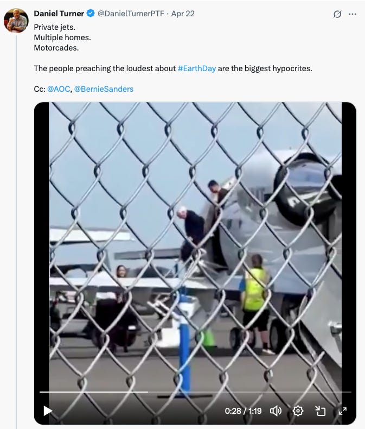Open the Grok explain icon
365x429 pixels.
coord(337,14)
